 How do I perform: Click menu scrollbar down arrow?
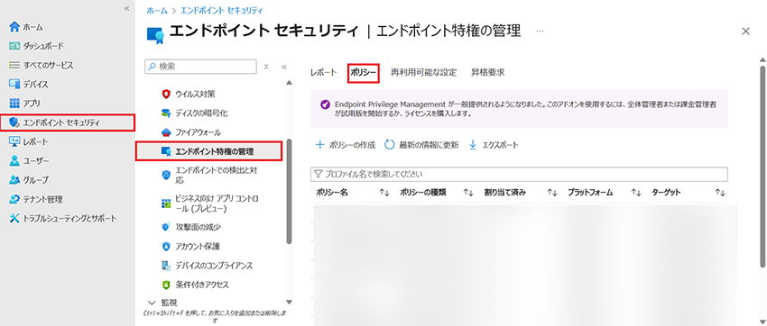289,302
